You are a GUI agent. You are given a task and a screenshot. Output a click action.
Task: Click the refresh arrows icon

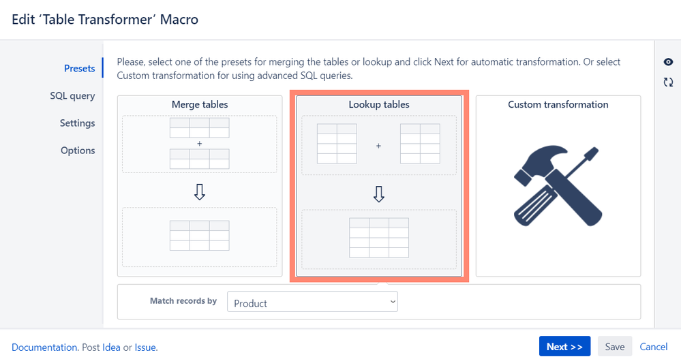[668, 82]
